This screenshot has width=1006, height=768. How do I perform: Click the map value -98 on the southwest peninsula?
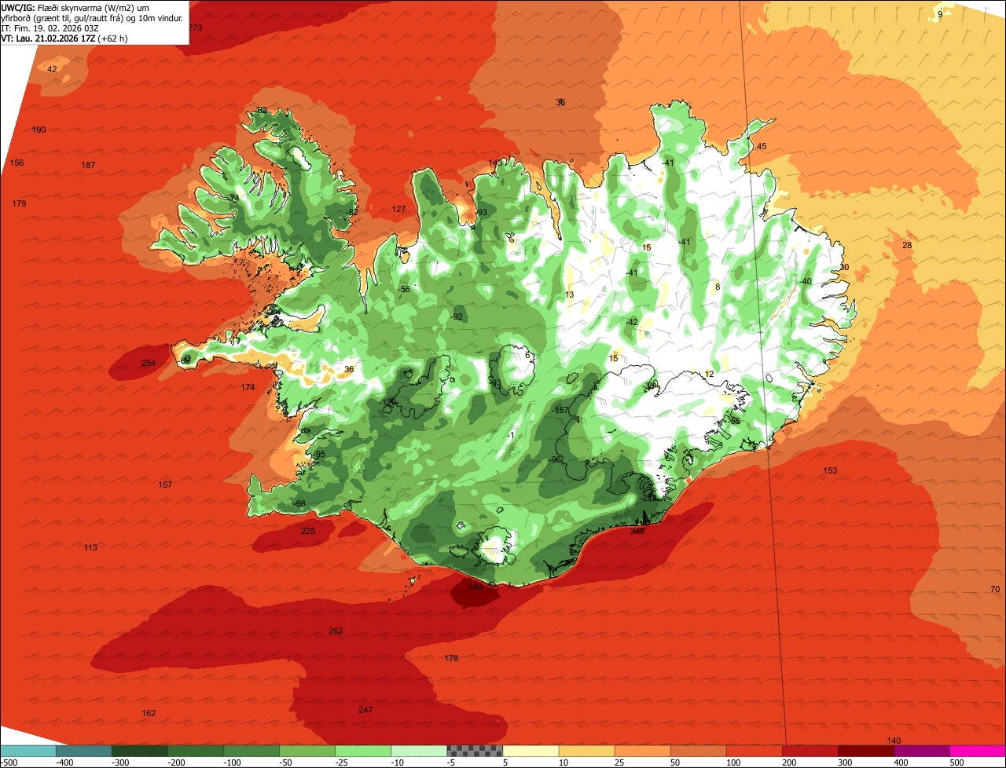(x=299, y=503)
